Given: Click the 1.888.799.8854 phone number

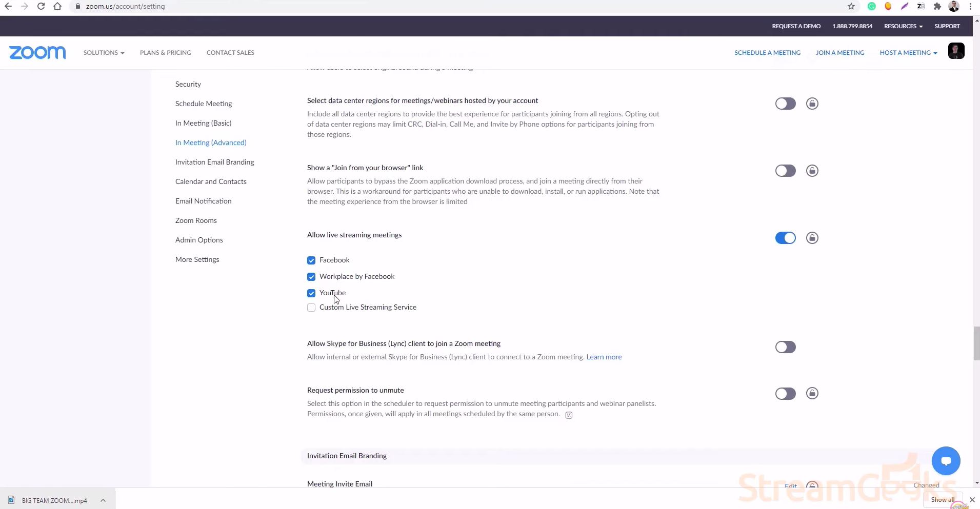Looking at the screenshot, I should (x=852, y=26).
